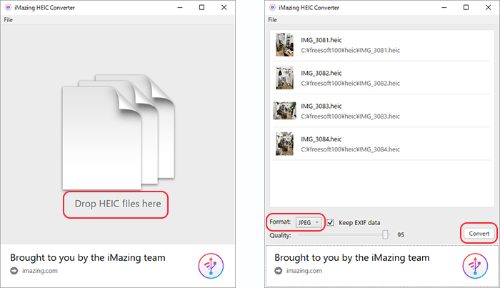Click the stacked documents drop icon
The height and width of the screenshot is (288, 500).
coord(119,131)
